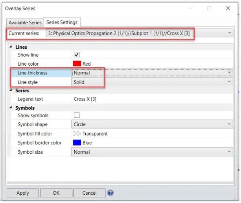Open the Line thickness dropdown

pos(230,73)
